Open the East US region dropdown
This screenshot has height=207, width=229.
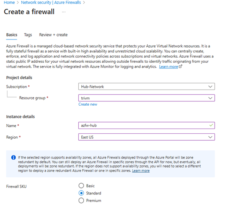146,137
